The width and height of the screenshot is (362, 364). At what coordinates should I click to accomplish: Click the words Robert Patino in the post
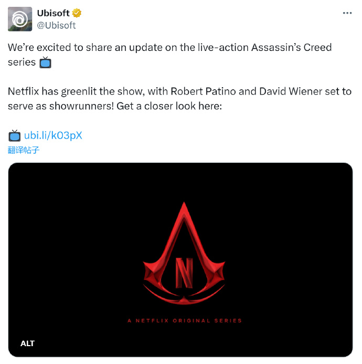point(203,91)
